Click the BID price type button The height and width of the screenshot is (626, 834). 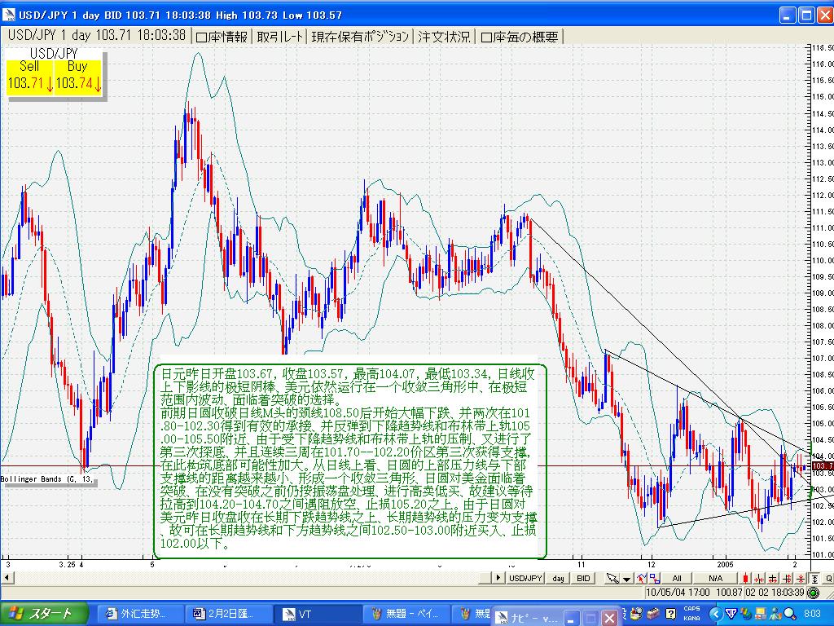point(583,578)
